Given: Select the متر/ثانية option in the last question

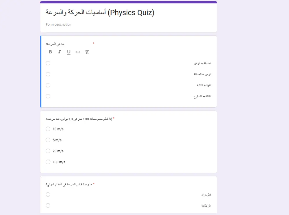Looking at the screenshot, I should pyautogui.click(x=48, y=205).
